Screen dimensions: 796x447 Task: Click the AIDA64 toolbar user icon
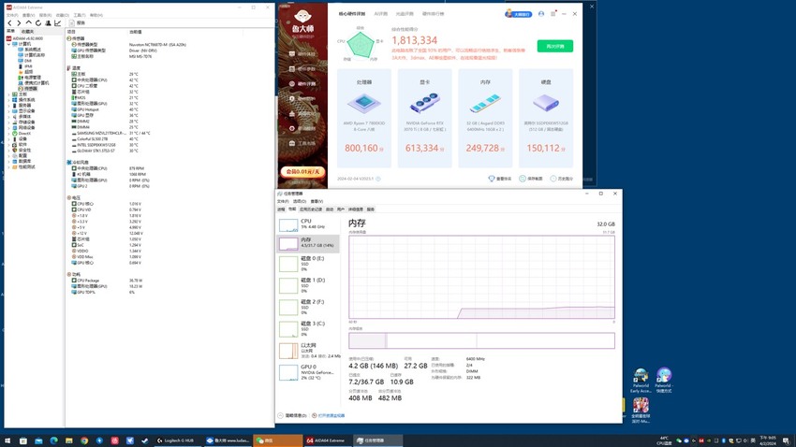48,22
